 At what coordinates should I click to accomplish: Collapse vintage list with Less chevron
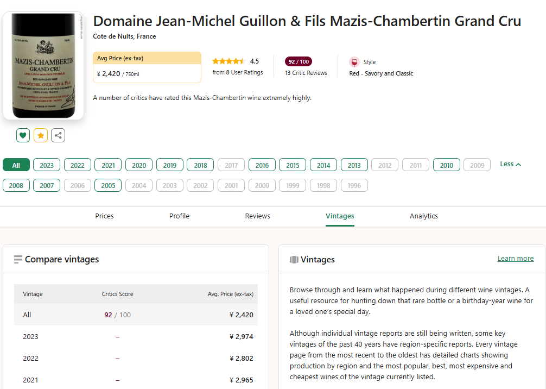510,164
